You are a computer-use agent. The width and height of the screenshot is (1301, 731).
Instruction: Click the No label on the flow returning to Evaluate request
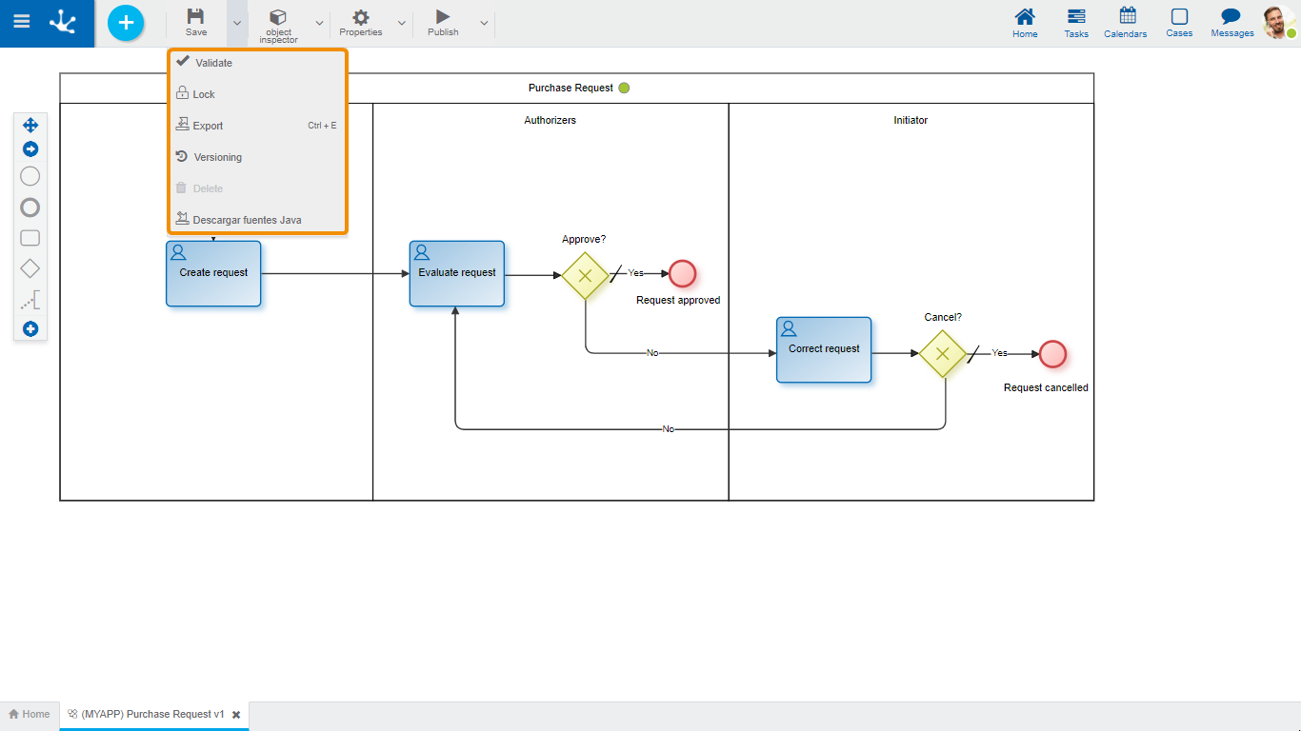click(669, 429)
